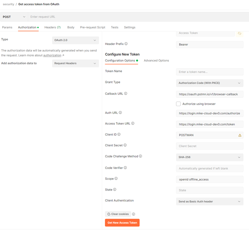Click the info icon beside Callback URL
Screen dimensions: 249x230
[x=125, y=94]
